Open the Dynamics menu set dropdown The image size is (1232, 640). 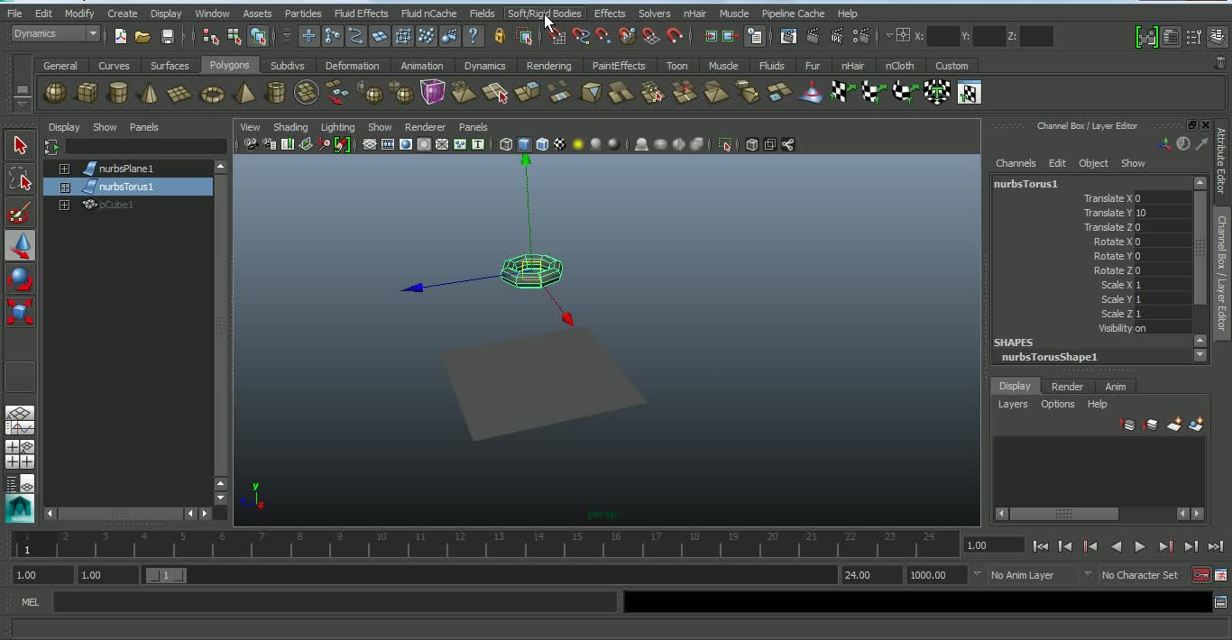click(56, 34)
